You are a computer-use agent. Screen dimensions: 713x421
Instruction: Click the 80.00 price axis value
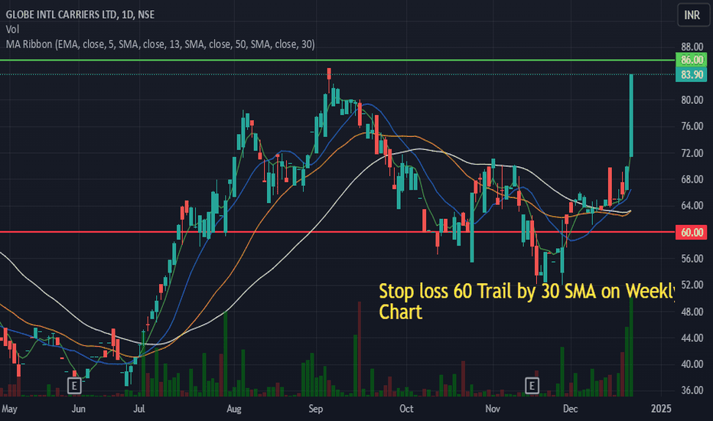(x=692, y=100)
